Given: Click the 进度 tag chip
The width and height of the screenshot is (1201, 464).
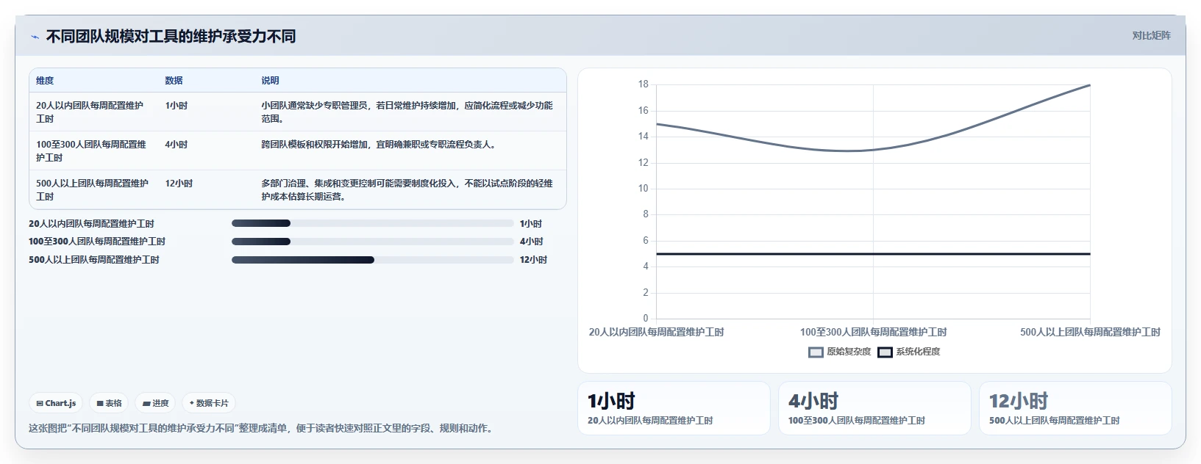Looking at the screenshot, I should tap(156, 403).
